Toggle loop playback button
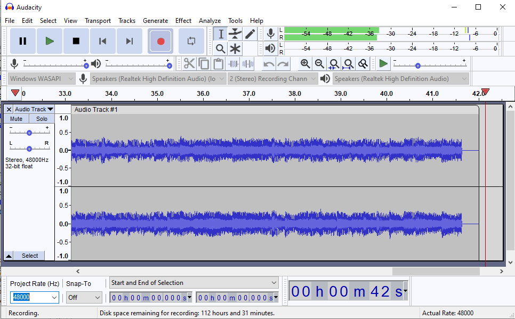 [191, 41]
